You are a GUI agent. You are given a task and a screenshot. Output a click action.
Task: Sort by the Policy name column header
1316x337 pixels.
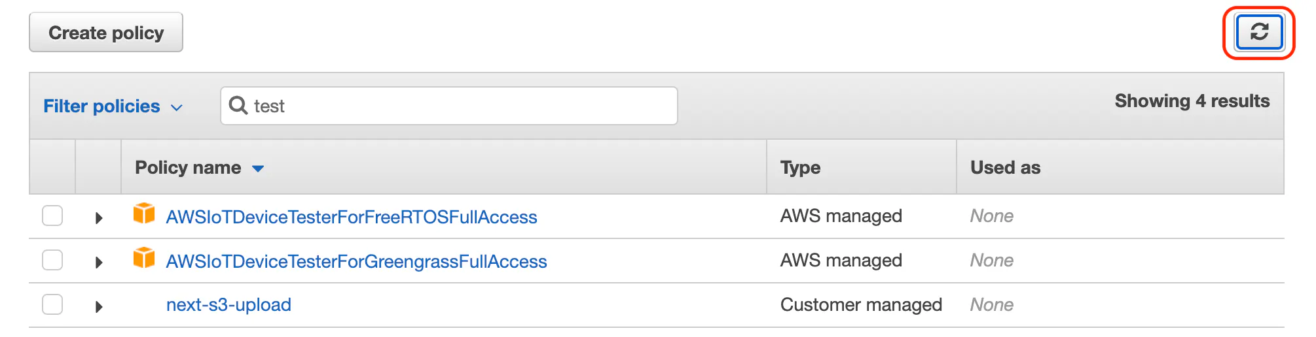pyautogui.click(x=188, y=168)
